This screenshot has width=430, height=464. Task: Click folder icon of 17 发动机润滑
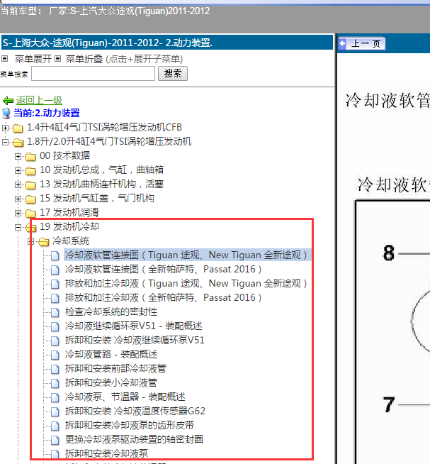click(30, 213)
